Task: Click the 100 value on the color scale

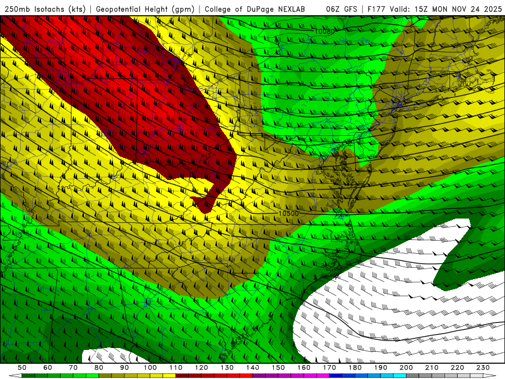Action: 150,367
